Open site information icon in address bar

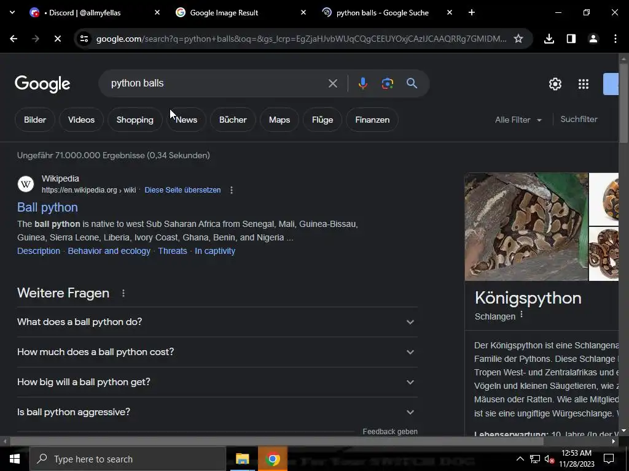[x=84, y=39]
